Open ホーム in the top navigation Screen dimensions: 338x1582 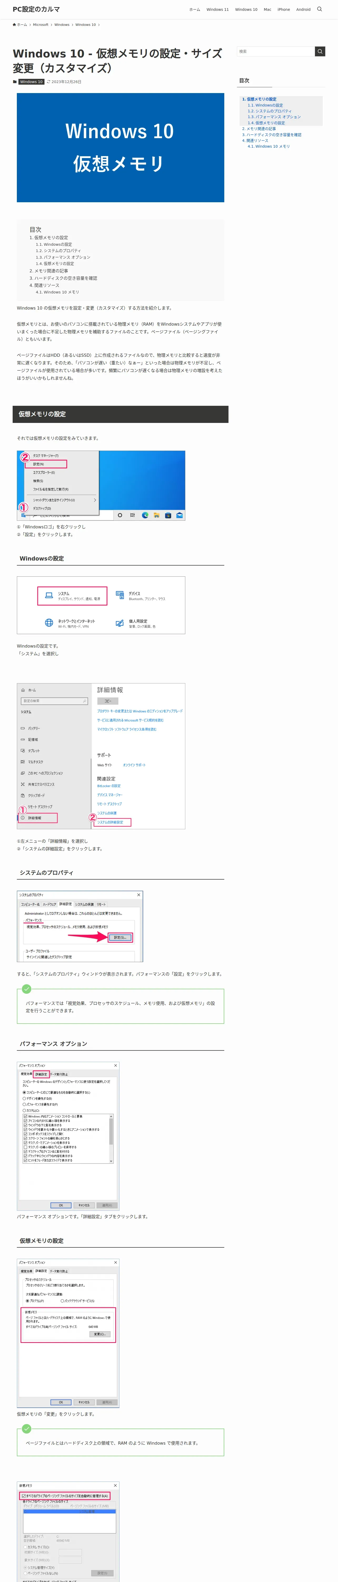(x=195, y=9)
